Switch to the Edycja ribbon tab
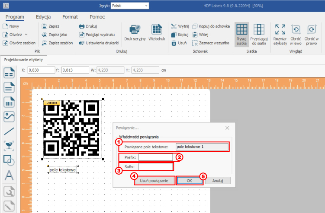This screenshot has width=325, height=213. tap(43, 17)
